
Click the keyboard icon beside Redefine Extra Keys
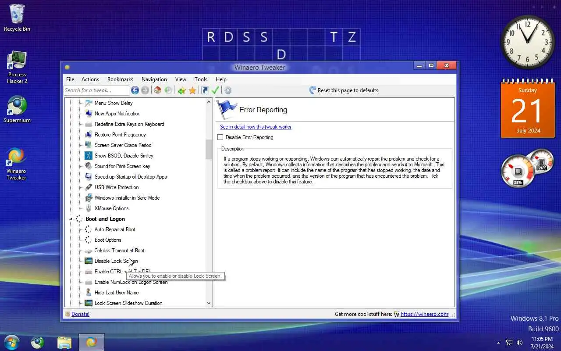tap(89, 124)
